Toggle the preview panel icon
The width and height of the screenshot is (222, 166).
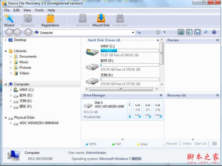(x=189, y=32)
